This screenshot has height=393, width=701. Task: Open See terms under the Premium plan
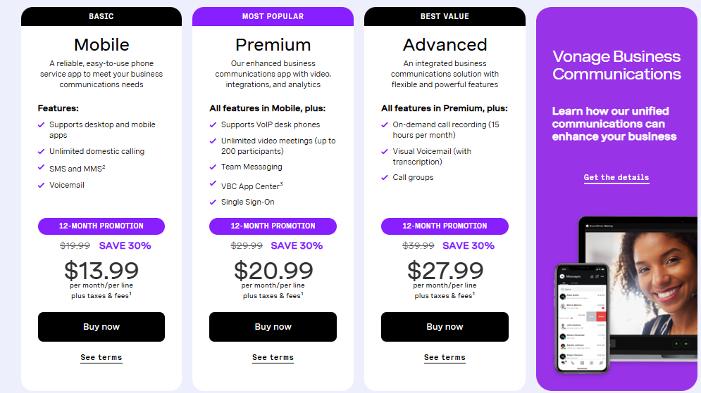pos(273,358)
